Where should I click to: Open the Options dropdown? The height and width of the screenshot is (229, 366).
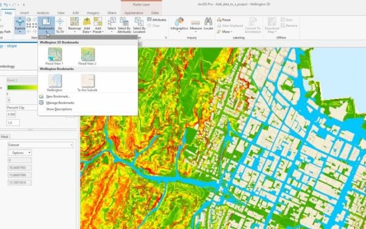coord(20,153)
